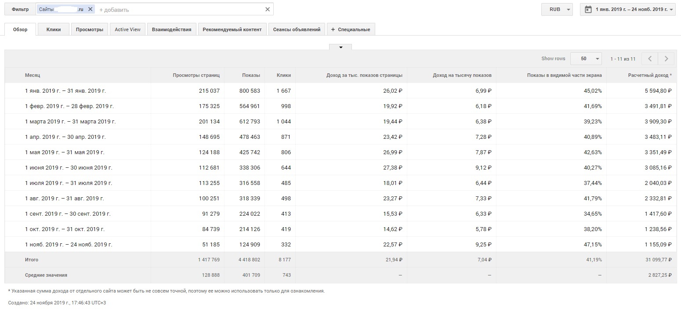The height and width of the screenshot is (311, 681).
Task: Click the '+ добавить' filter input
Action: tap(176, 10)
